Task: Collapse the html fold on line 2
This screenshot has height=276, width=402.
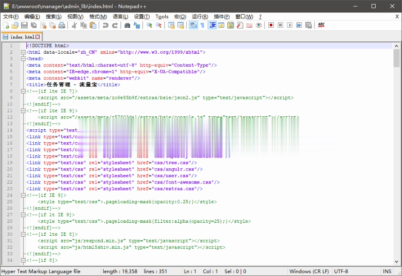Action: pos(23,52)
